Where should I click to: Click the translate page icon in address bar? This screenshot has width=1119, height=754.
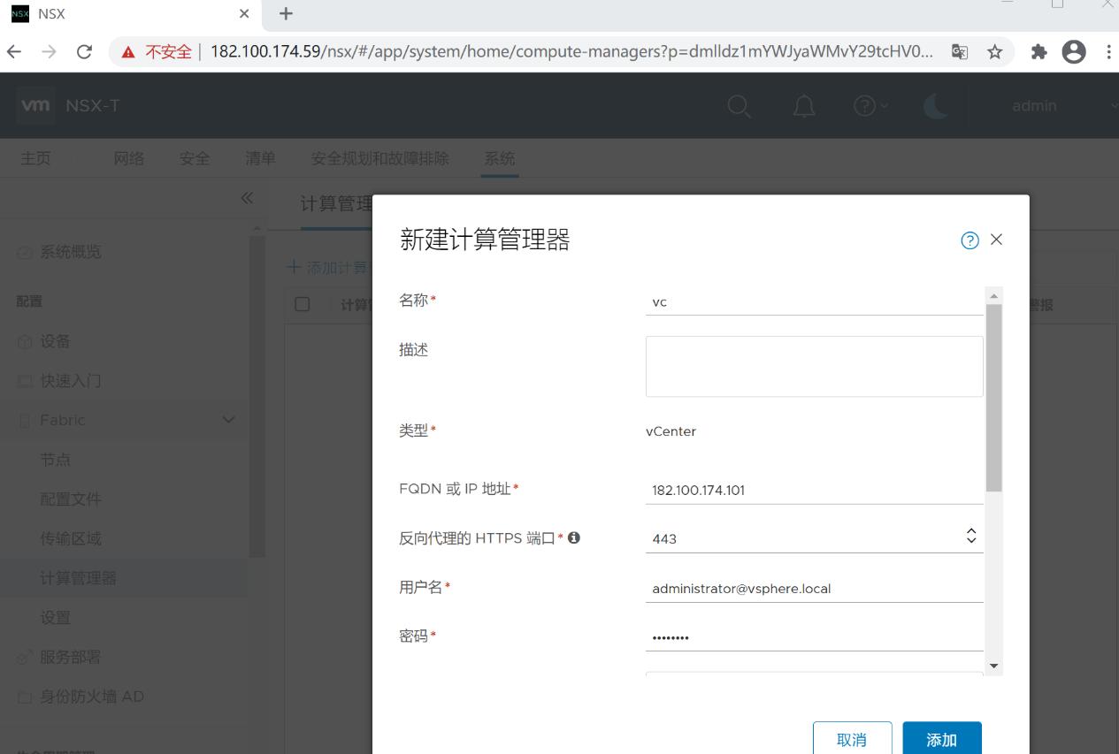point(960,52)
